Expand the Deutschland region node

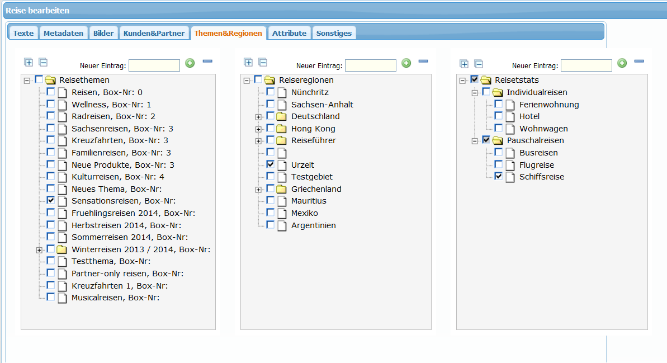(x=258, y=117)
